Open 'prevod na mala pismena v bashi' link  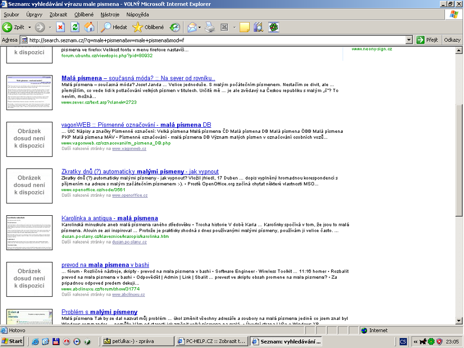[105, 265]
